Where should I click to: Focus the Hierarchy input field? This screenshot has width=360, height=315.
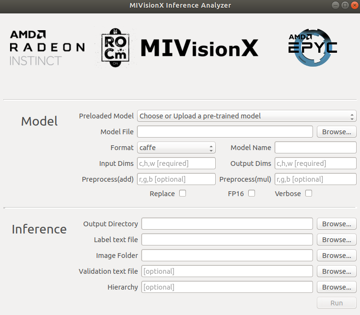coord(227,287)
